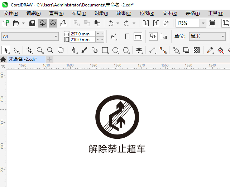Image resolution: width=230 pixels, height=187 pixels.
Task: Switch to the 未命名 -2.cdr document tab
Action: [x=26, y=59]
